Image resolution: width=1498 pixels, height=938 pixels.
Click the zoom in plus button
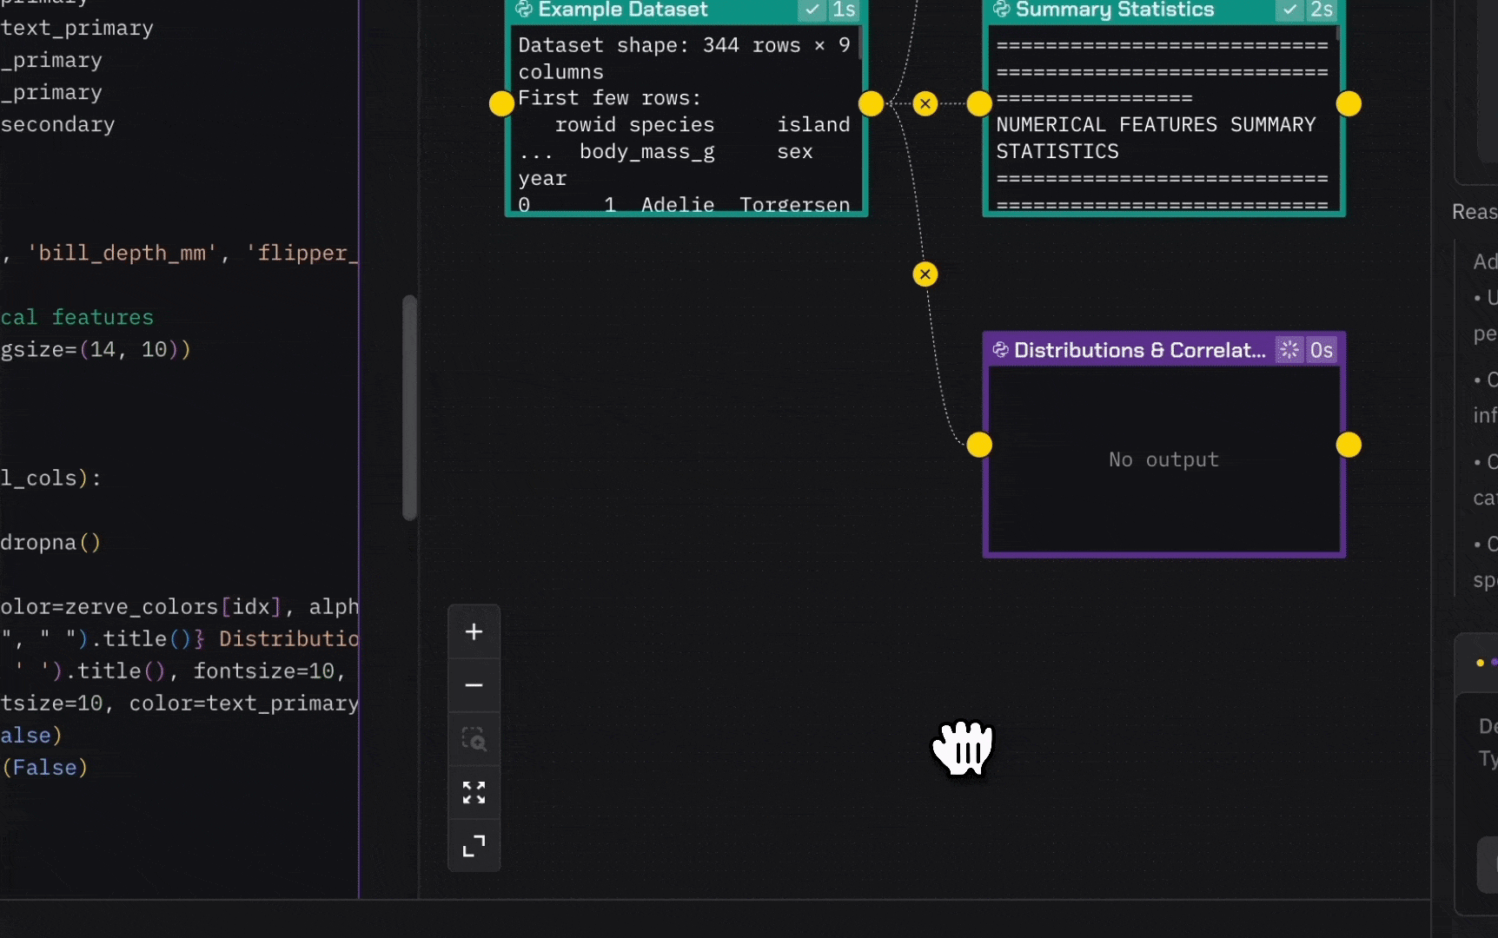tap(474, 632)
